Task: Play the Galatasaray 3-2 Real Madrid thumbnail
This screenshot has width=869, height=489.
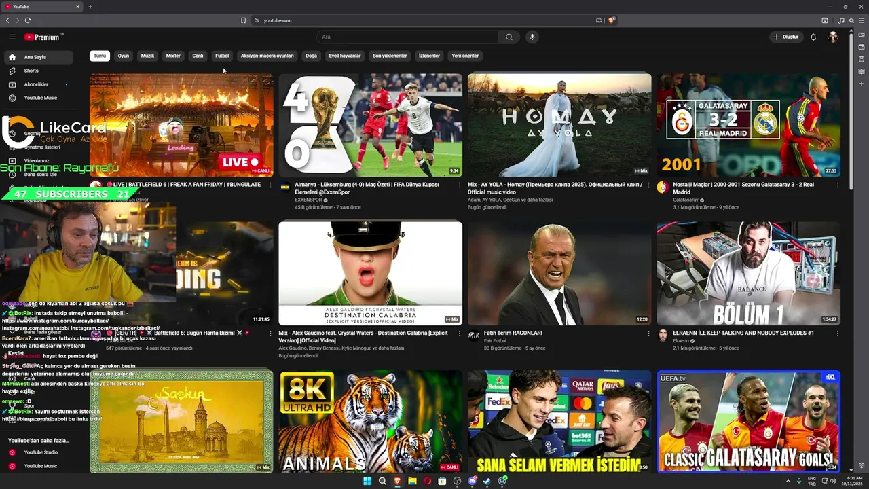Action: click(748, 125)
